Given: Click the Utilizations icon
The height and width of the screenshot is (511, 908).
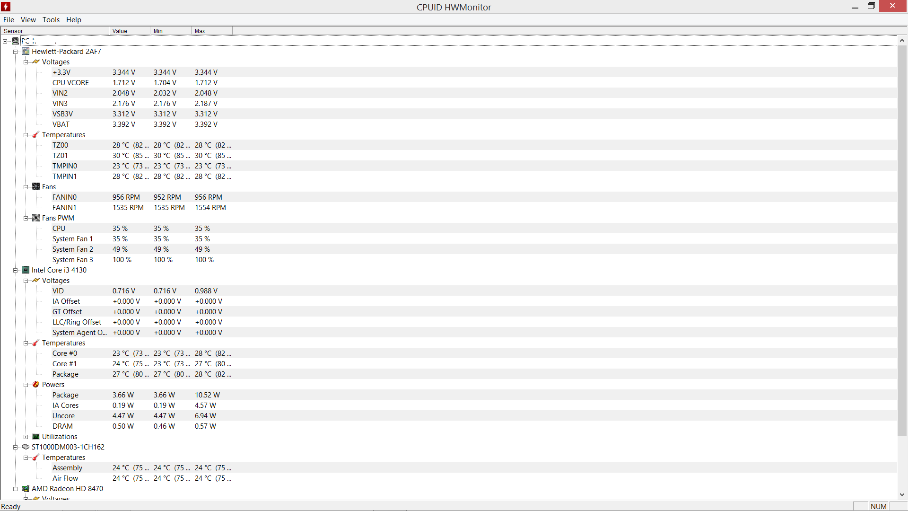Looking at the screenshot, I should point(36,436).
